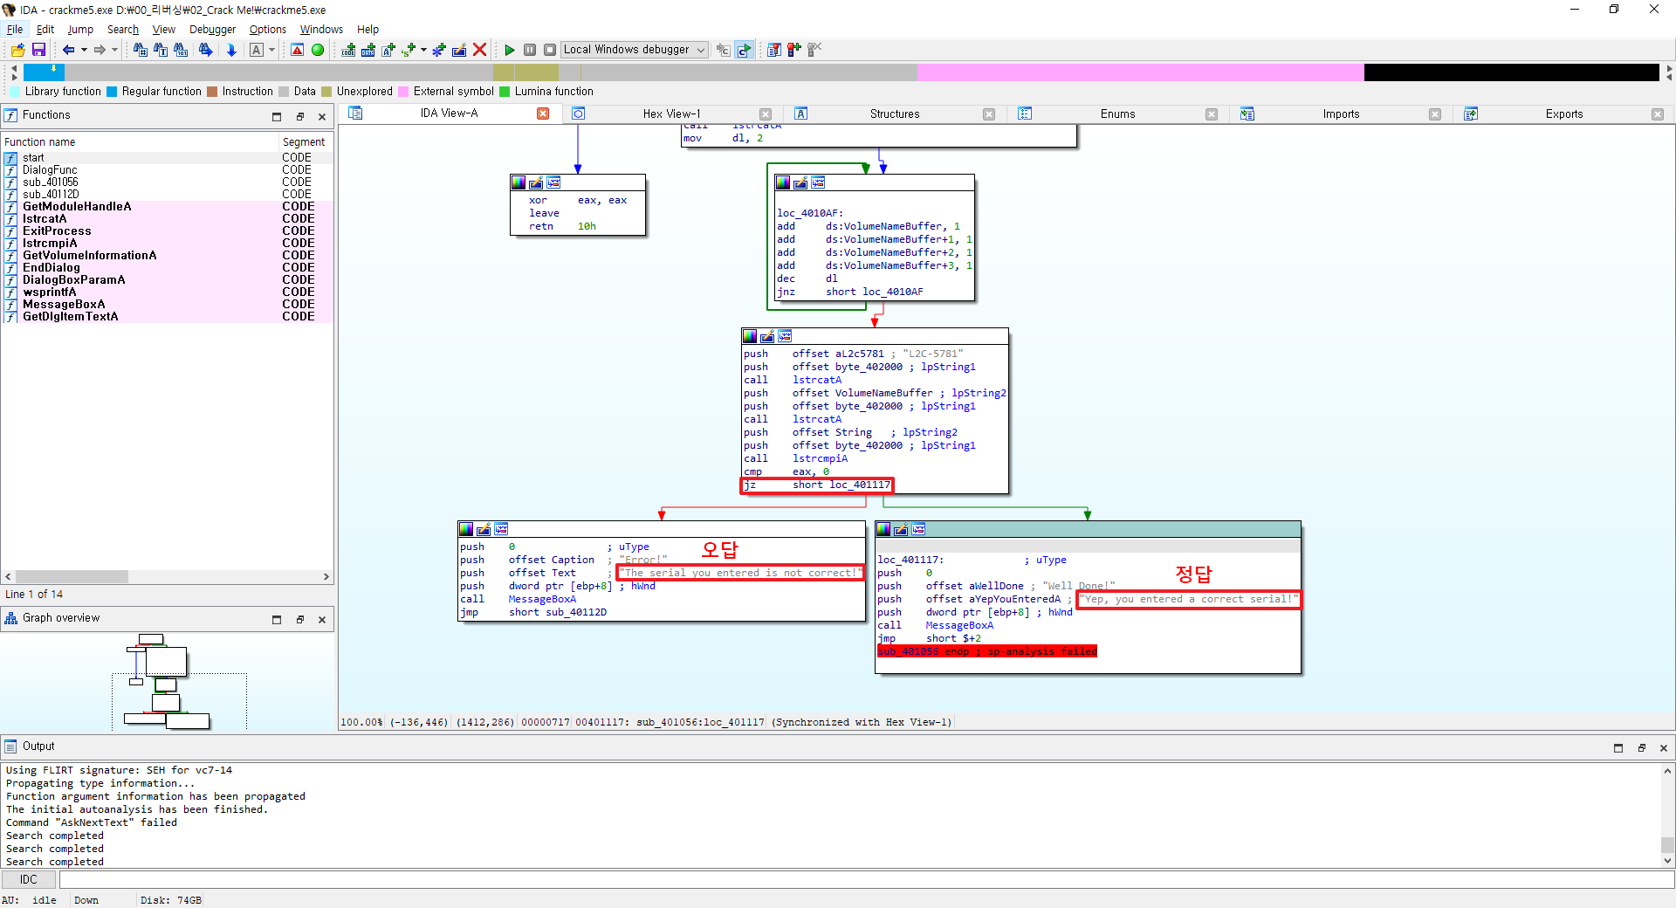Switch to the Structures tab
This screenshot has height=908, width=1676.
(x=895, y=113)
